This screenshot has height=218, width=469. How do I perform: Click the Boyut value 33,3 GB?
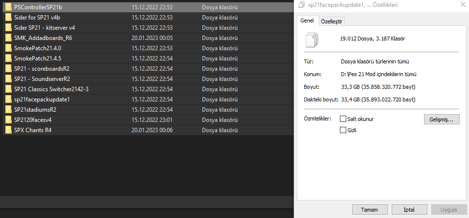[378, 87]
